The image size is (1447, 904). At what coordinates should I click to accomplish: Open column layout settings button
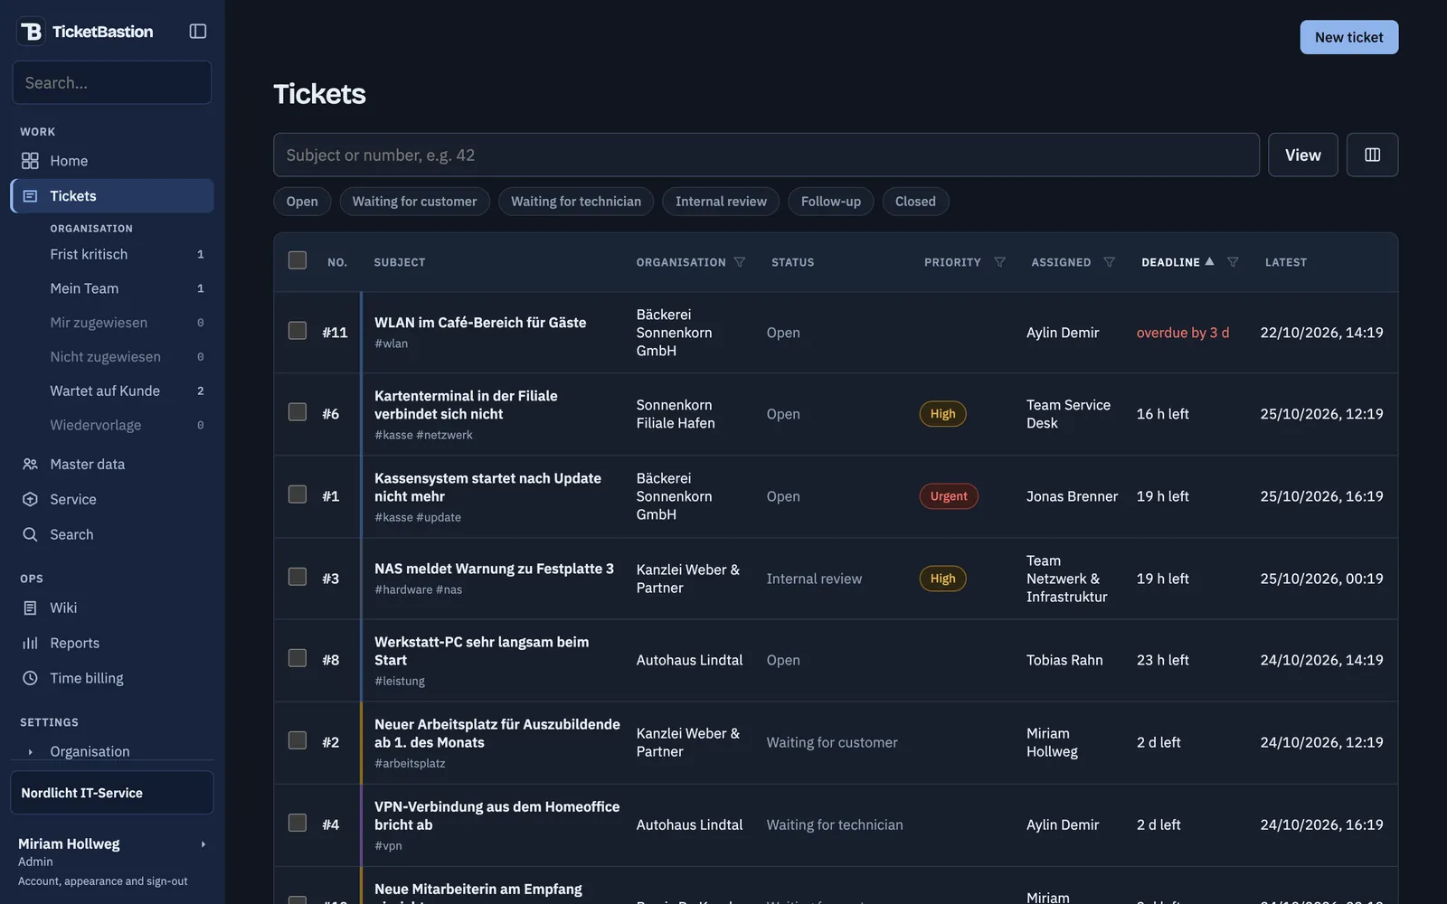pyautogui.click(x=1372, y=155)
